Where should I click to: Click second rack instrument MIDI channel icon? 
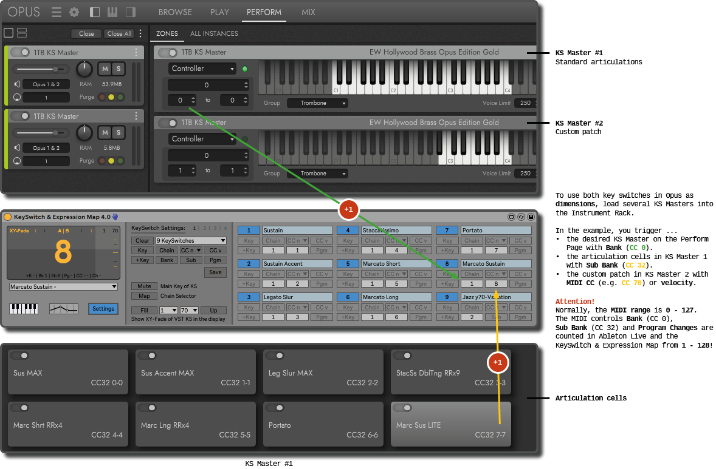17,161
